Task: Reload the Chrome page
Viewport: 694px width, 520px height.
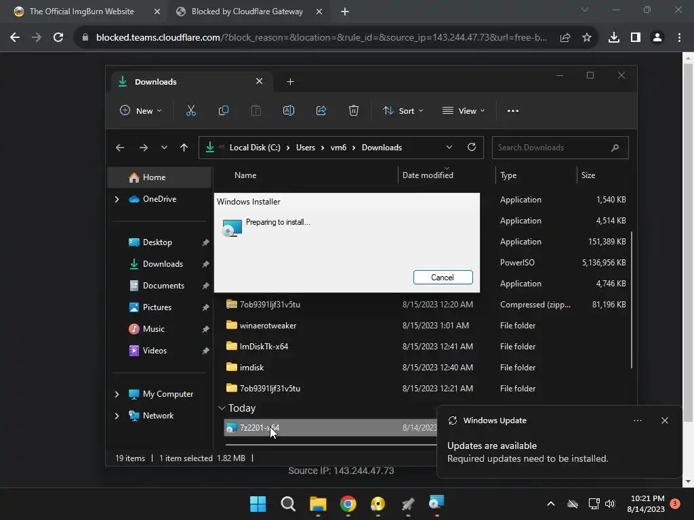Action: (x=58, y=38)
